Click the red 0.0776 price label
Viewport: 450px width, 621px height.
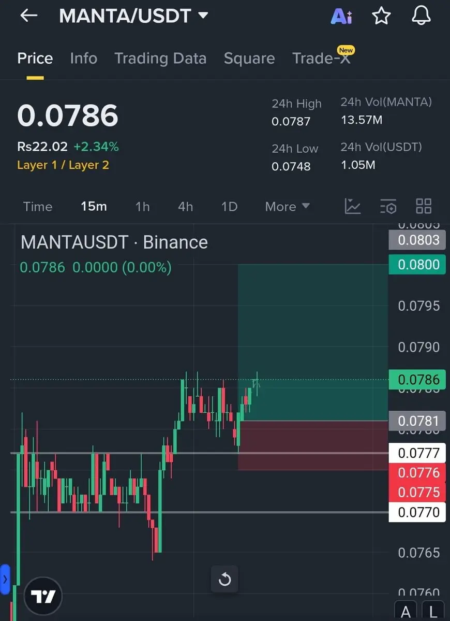click(x=417, y=472)
